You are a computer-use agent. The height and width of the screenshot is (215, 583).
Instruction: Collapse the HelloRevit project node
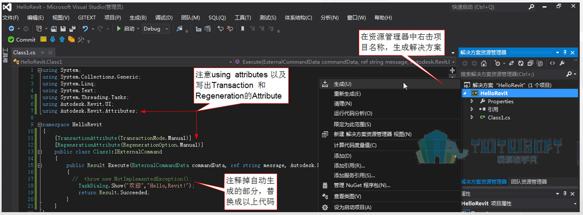coord(464,93)
